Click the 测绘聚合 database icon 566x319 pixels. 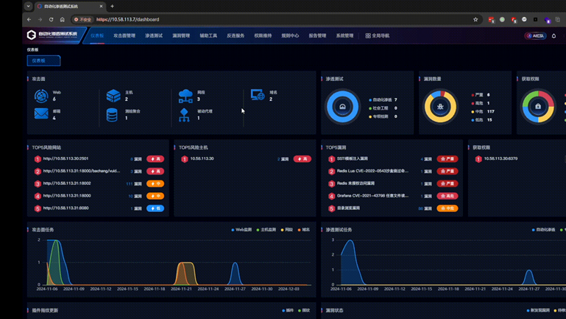112,114
